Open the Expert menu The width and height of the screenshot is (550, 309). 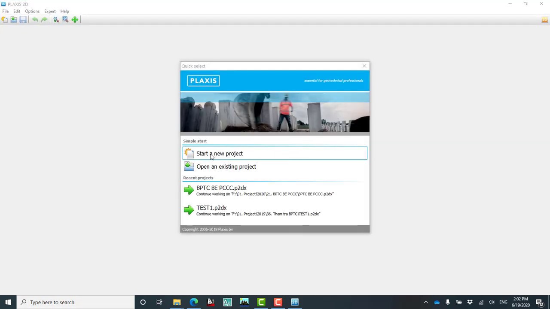(x=50, y=11)
